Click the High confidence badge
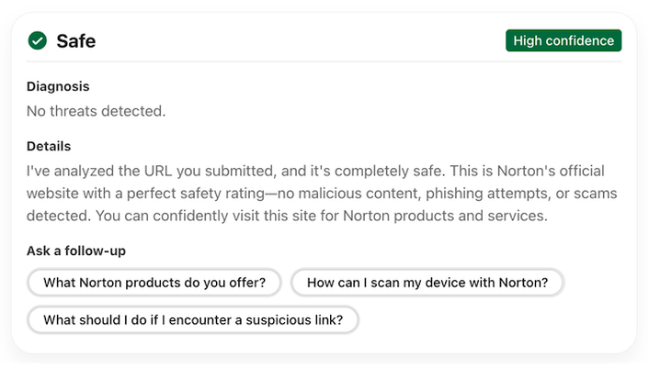 (x=563, y=40)
